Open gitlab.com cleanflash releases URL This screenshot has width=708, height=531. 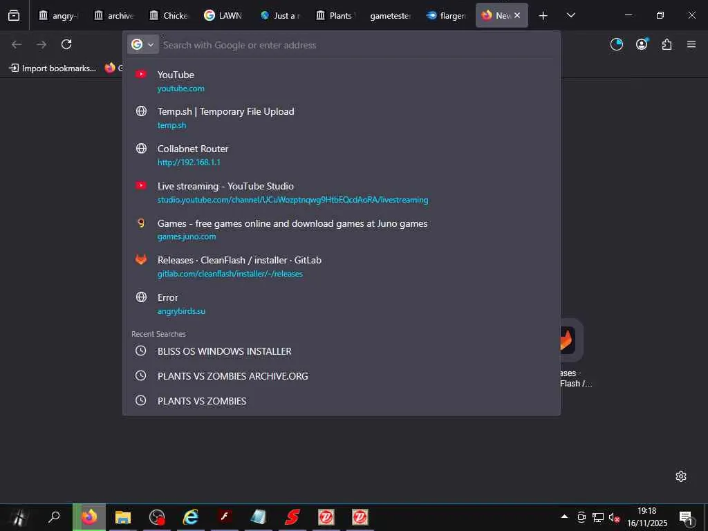[230, 274]
